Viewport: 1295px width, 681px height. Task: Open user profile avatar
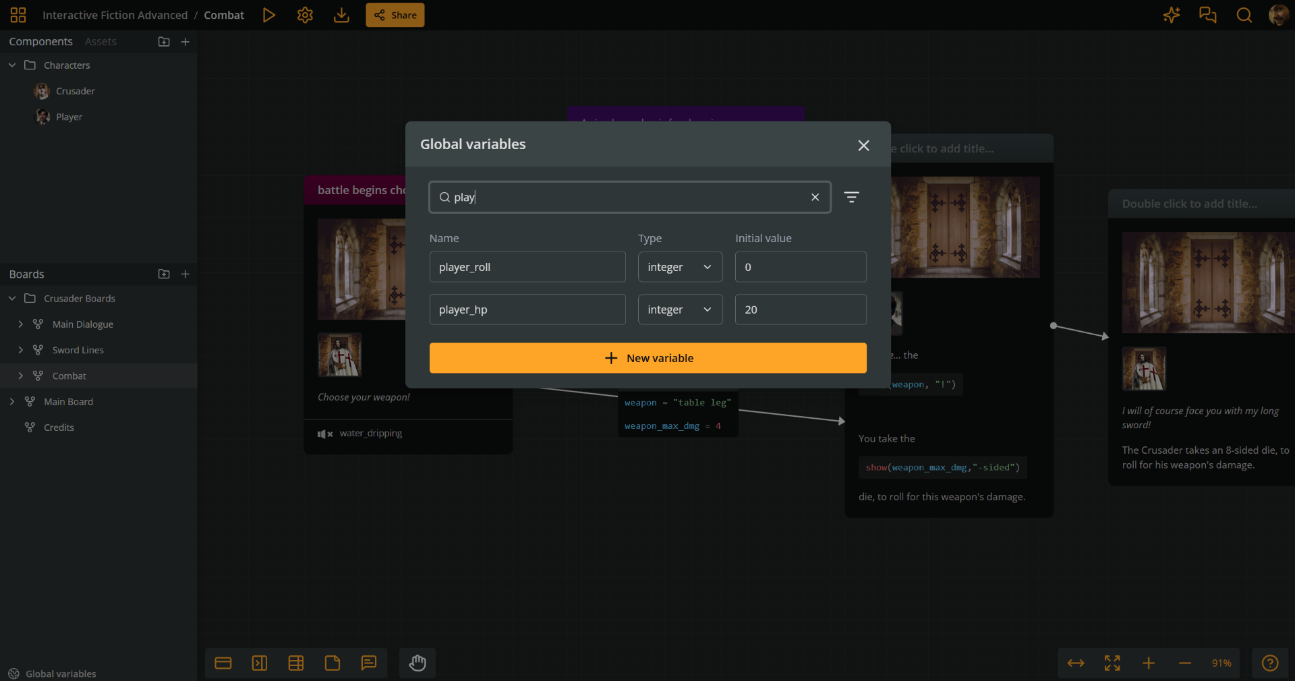click(1278, 15)
